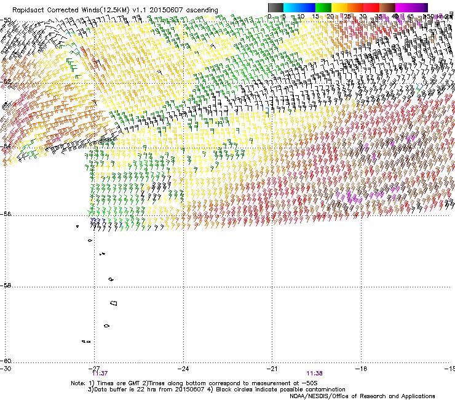
Task: Click the Rapidscat Corrected Winds title text
Action: tap(115, 10)
